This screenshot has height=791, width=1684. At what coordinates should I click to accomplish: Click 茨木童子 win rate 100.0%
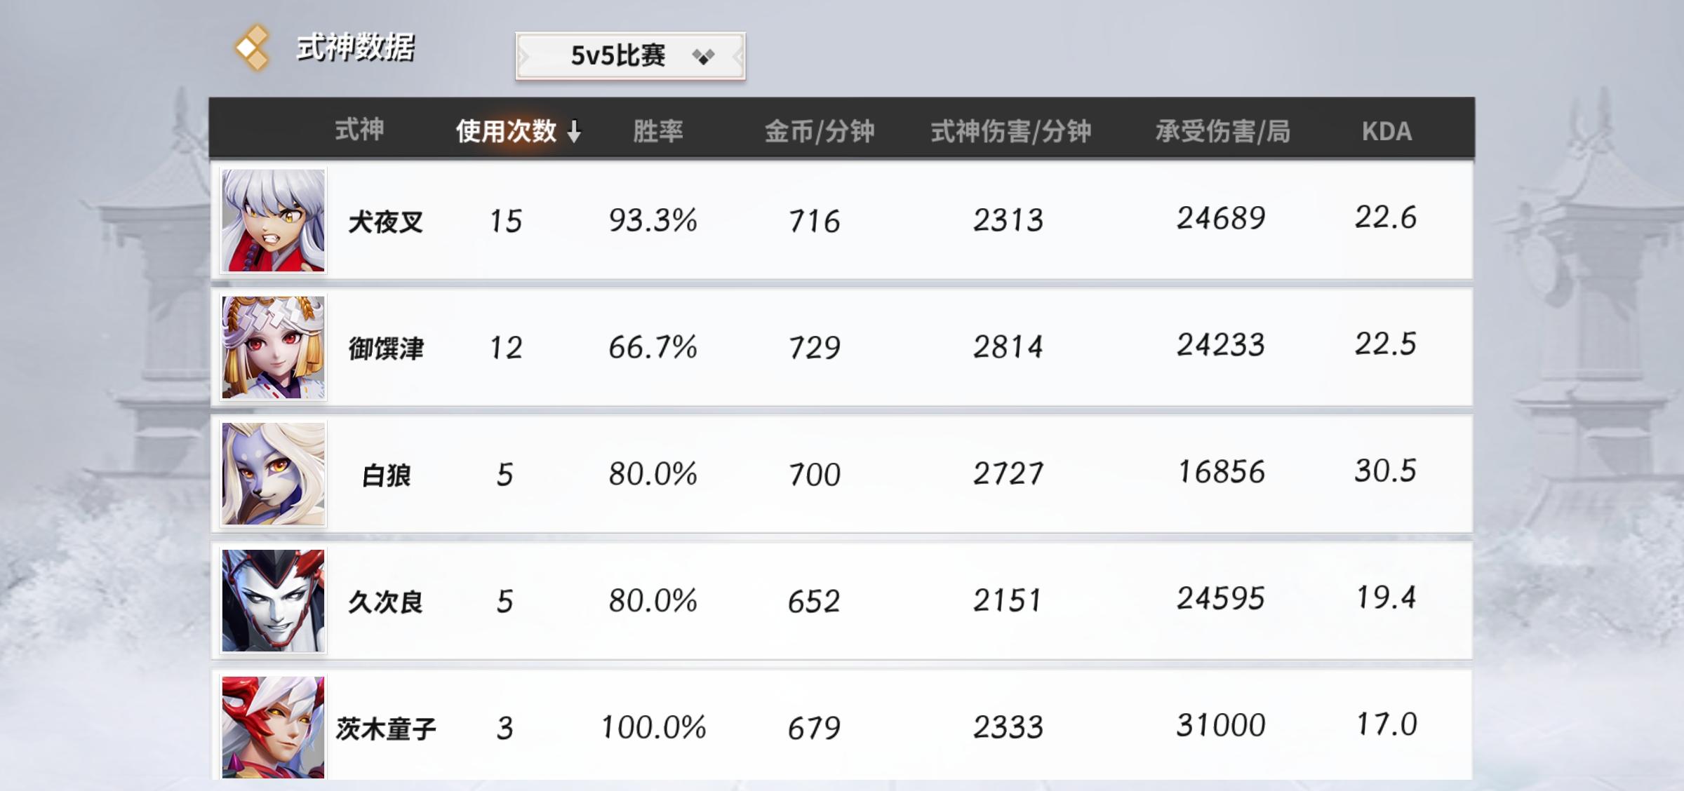click(653, 727)
